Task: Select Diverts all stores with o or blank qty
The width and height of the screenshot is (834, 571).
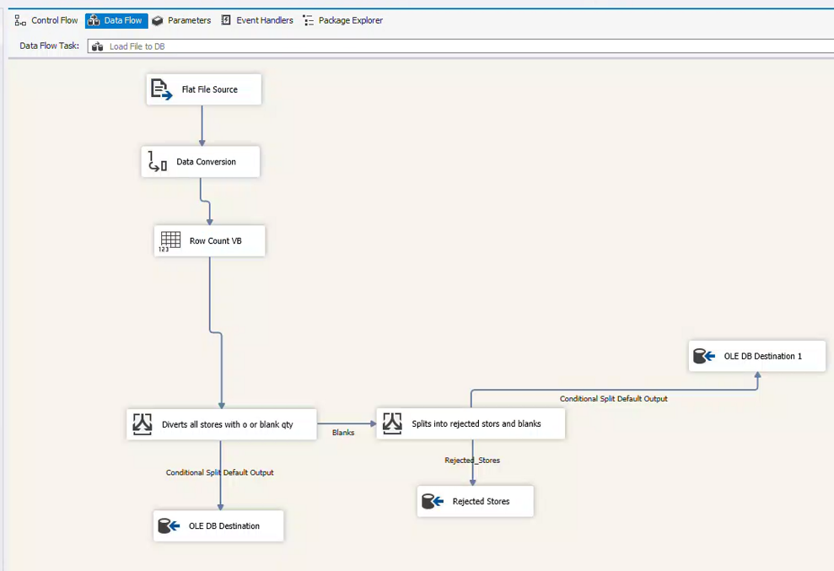Action: point(227,424)
